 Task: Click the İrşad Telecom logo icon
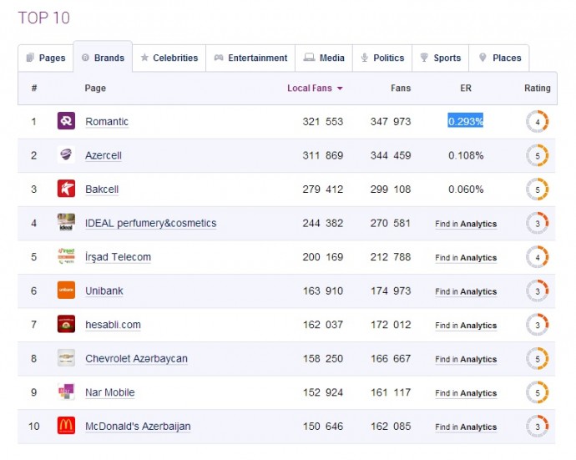(66, 256)
